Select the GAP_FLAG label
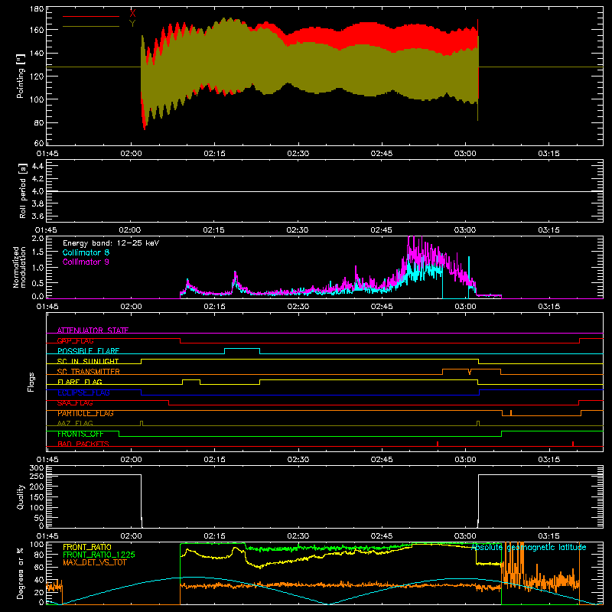Viewport: 612px width, 612px height. 76,340
